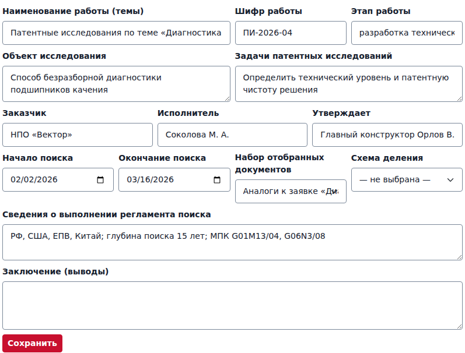Grab resize handle of Задачи патентных исследований textarea

[x=459, y=98]
